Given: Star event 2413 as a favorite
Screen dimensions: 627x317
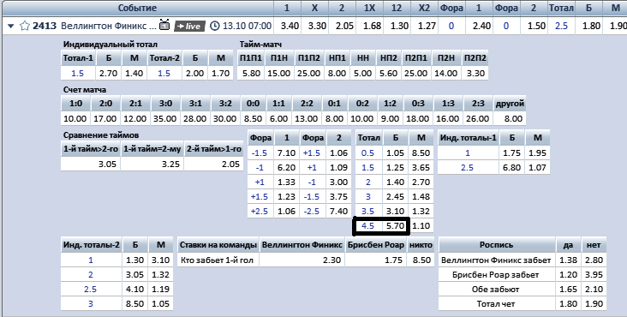Looking at the screenshot, I should [25, 26].
